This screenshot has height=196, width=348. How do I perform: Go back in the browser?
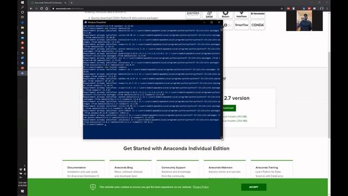31,9
